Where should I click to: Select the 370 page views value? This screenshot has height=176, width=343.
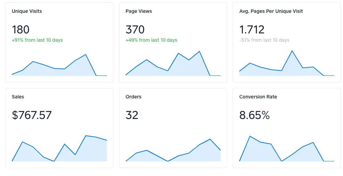pyautogui.click(x=135, y=30)
